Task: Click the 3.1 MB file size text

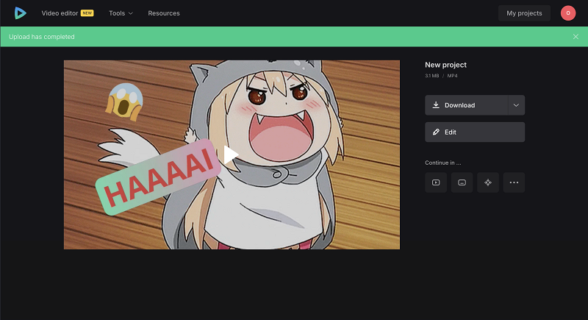Action: coord(432,76)
